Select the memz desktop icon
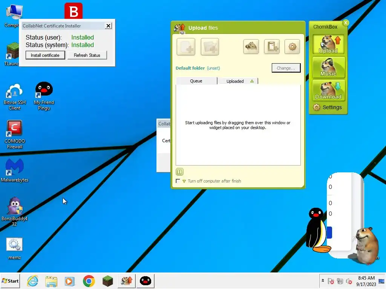386x289 pixels. coord(15,249)
